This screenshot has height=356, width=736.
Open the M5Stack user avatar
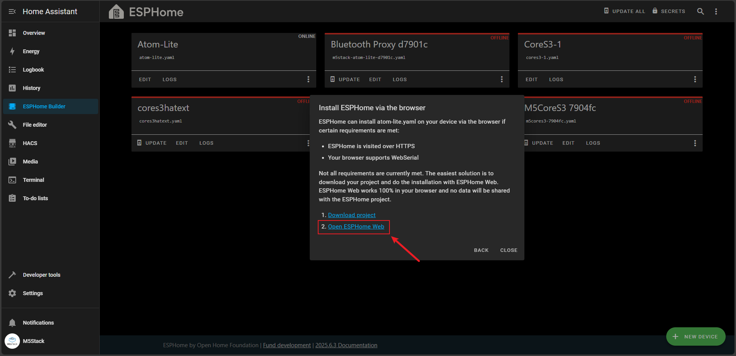[12, 341]
